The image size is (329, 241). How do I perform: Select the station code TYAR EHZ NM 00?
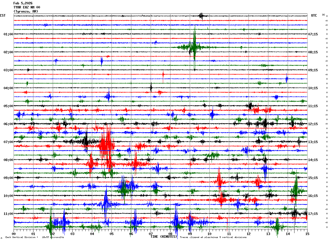coord(27,7)
